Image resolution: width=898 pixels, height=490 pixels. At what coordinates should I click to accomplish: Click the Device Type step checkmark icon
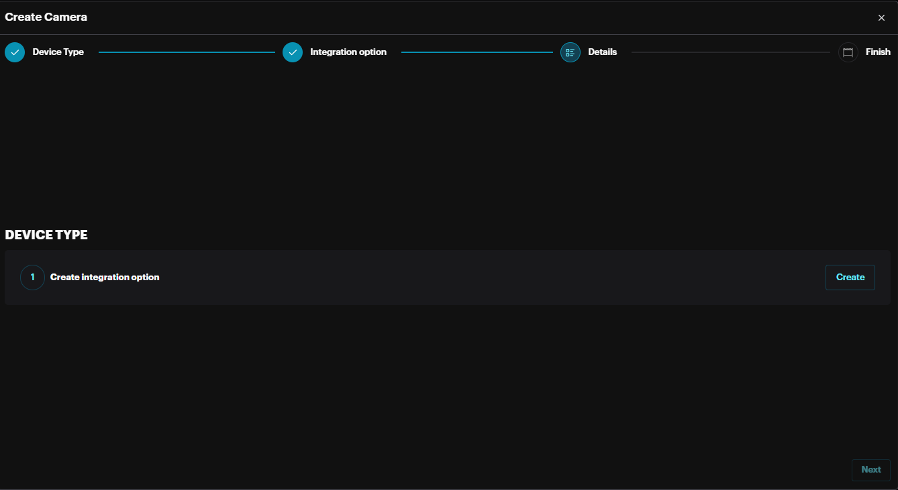15,52
